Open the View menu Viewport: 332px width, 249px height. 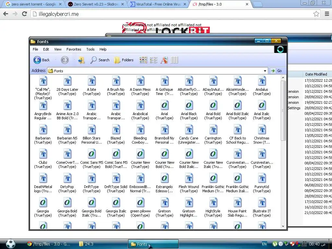click(x=58, y=49)
